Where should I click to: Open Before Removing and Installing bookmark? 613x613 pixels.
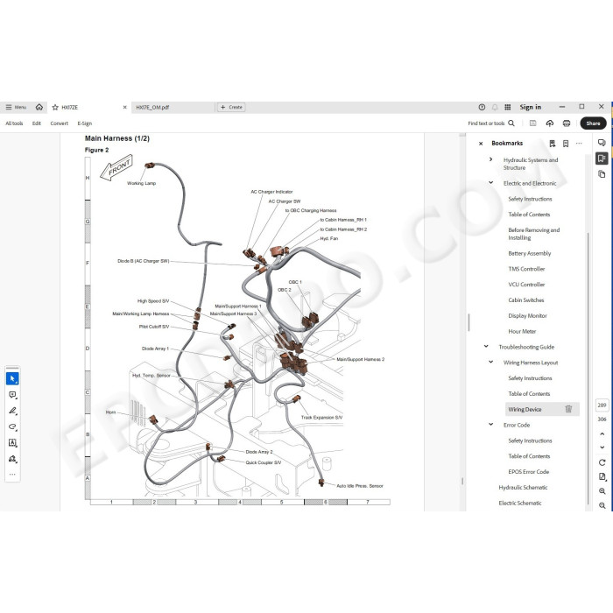tap(533, 234)
